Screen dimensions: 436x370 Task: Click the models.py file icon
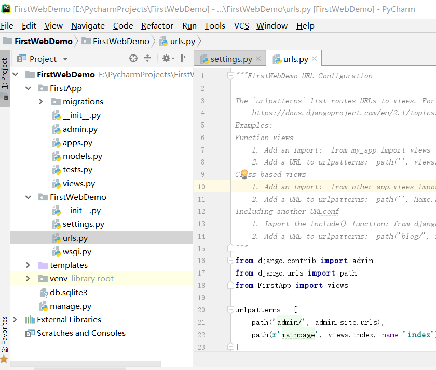(57, 157)
